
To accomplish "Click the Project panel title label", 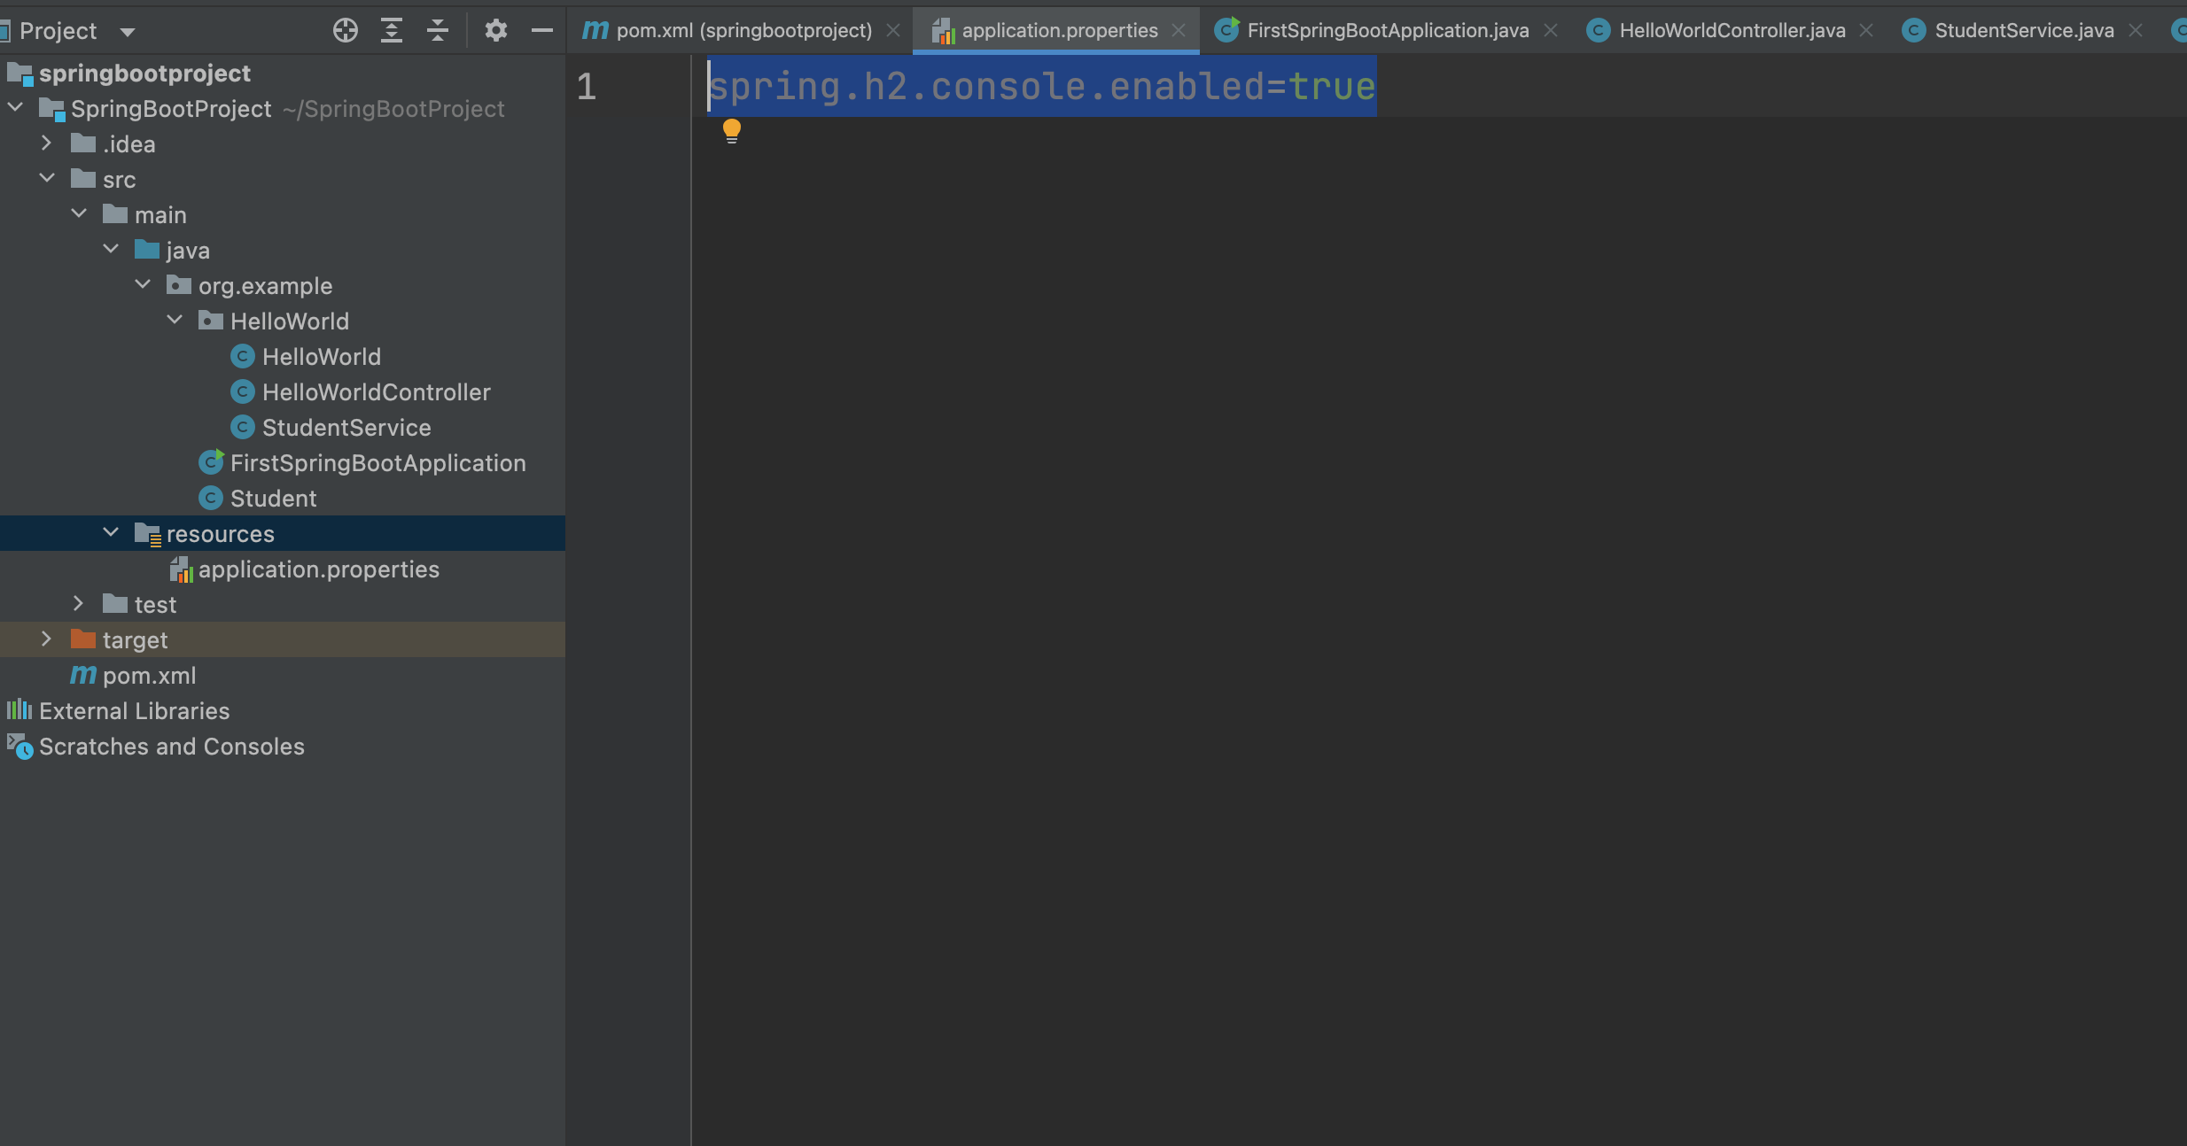I will 58,31.
